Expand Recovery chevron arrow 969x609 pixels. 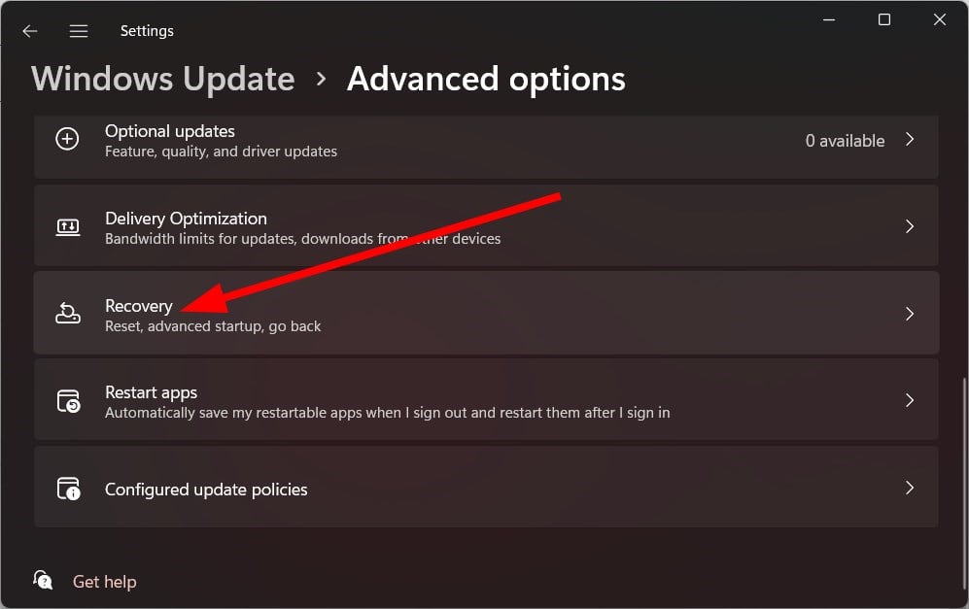point(910,314)
